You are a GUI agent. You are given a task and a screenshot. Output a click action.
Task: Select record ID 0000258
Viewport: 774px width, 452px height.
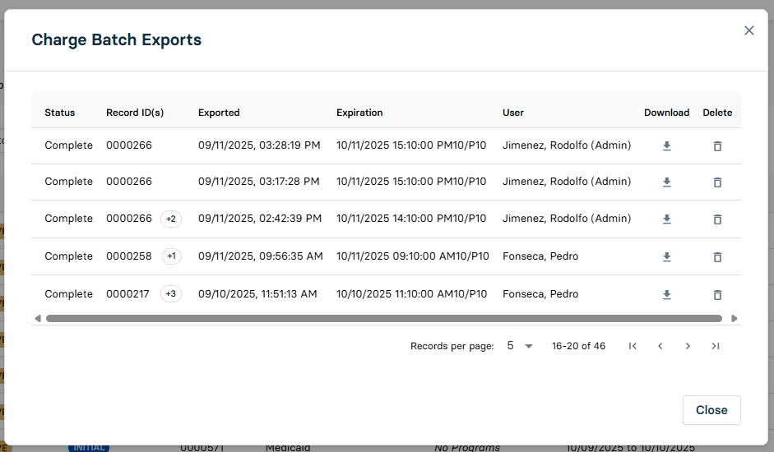pyautogui.click(x=129, y=256)
